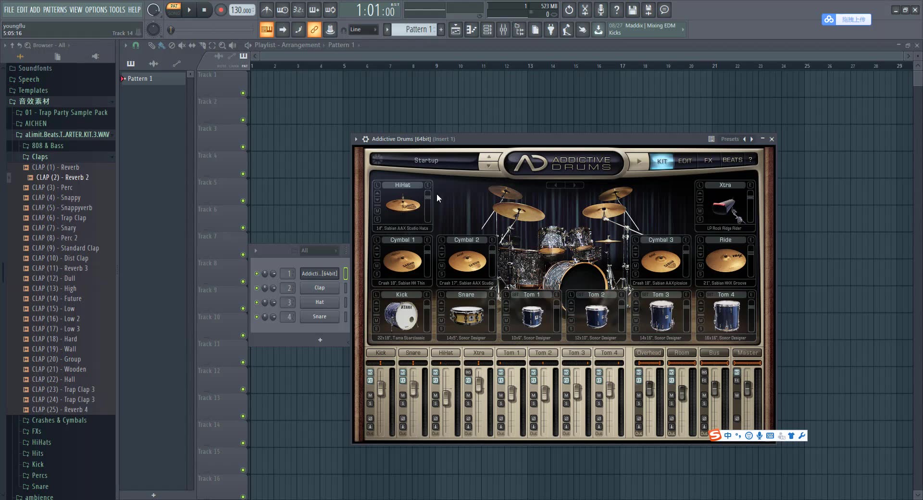Screen dimensions: 923x500
Task: Open the playlist view icon
Action: tap(456, 30)
